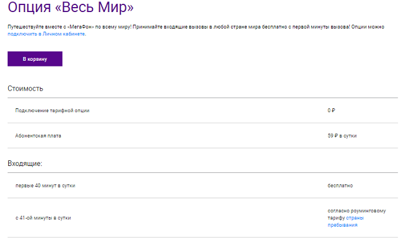Viewport: 405px width, 242px height.
Task: Select the «Опция «Весь Мир»» page title
Action: point(70,7)
